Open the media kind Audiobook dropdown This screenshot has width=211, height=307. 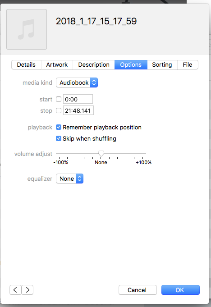tap(77, 82)
